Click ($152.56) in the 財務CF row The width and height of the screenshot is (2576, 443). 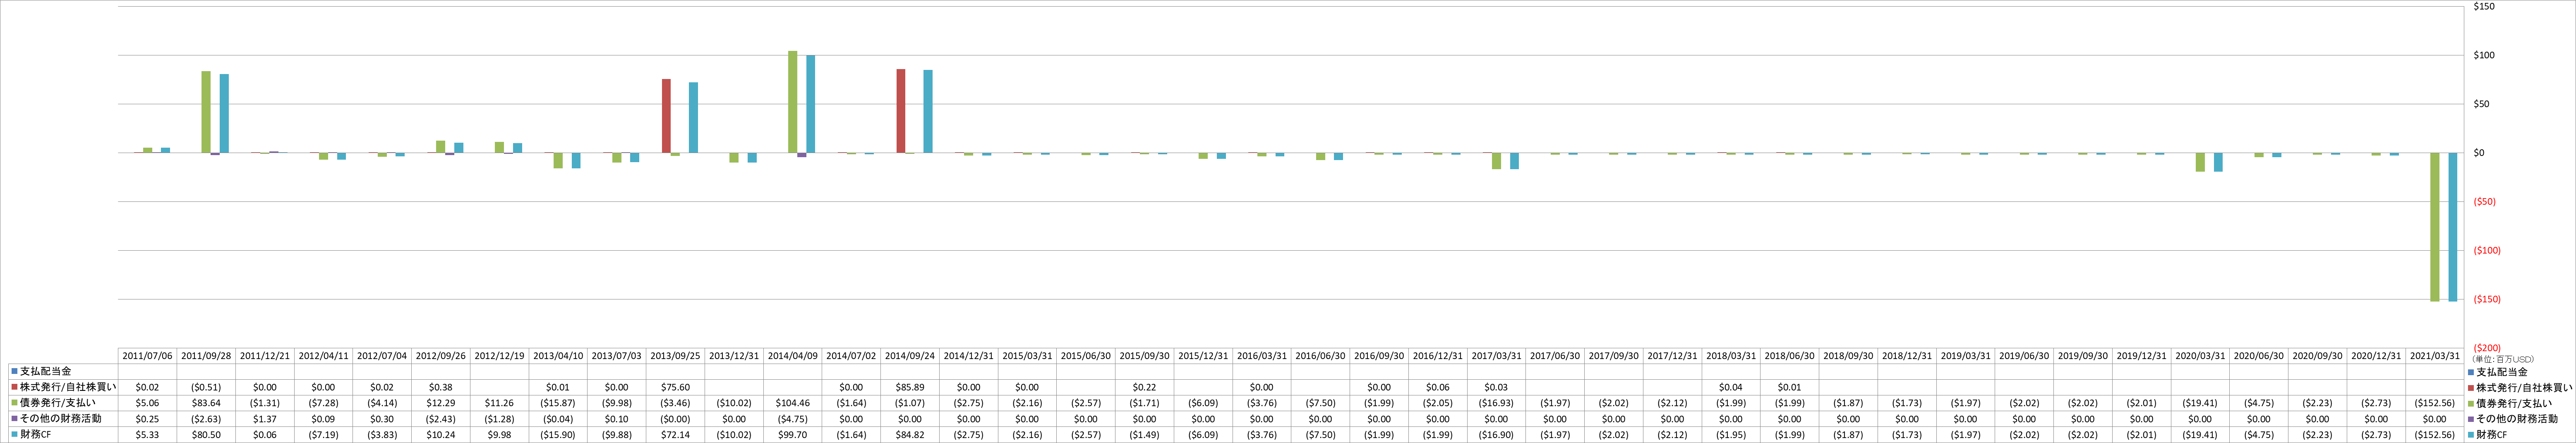click(2435, 435)
